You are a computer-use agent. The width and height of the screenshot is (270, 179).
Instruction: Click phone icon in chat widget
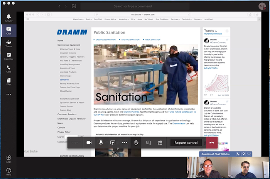pos(238,154)
